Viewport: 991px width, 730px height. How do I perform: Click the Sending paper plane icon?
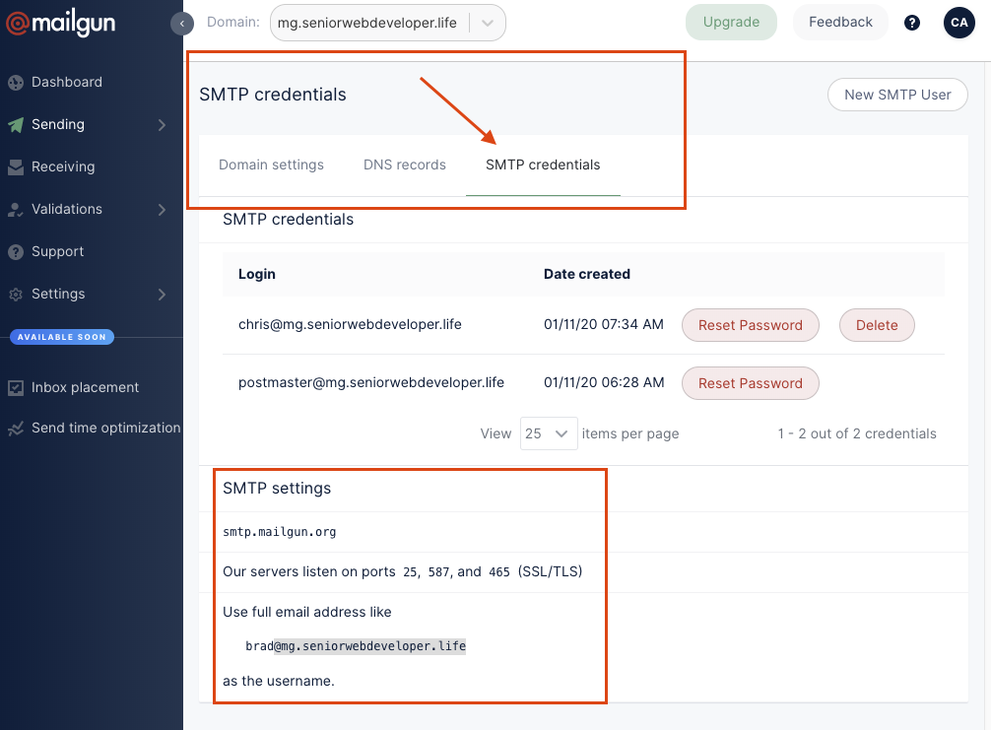click(16, 124)
